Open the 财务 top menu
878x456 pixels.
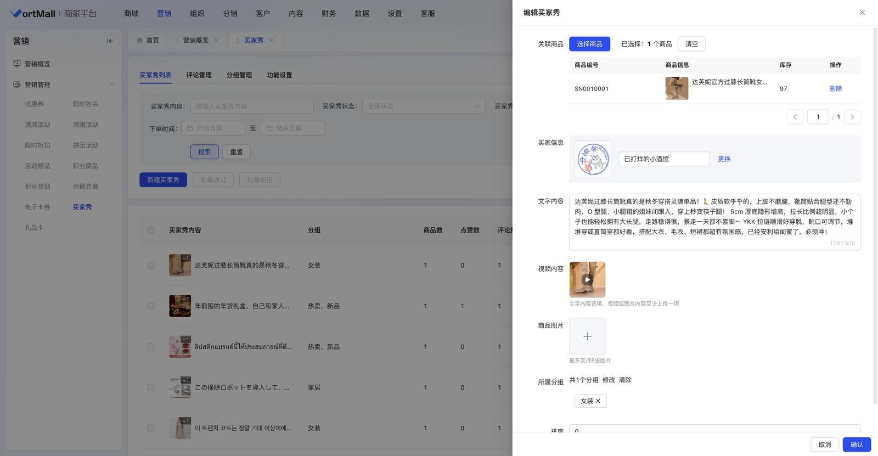coord(329,14)
